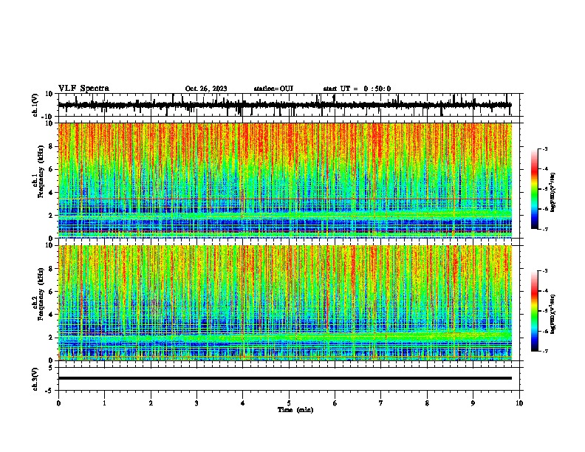This screenshot has height=452, width=585.
Task: Select the date "Oct. 26, 2023"
Action: (206, 89)
